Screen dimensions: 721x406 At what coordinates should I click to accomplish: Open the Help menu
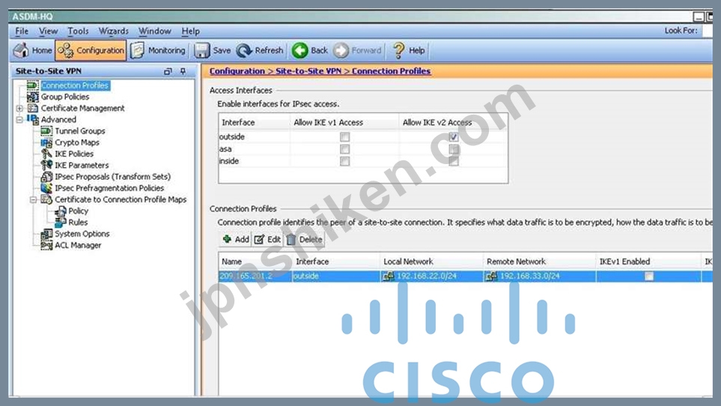click(190, 31)
